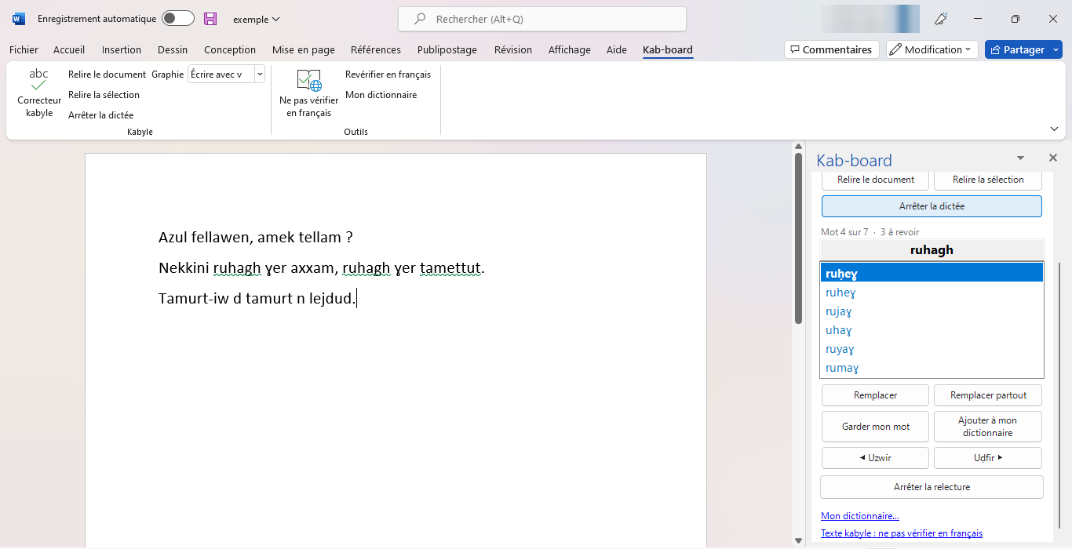Image resolution: width=1072 pixels, height=549 pixels.
Task: Click Arrêter la dictée button in panel
Action: [932, 206]
